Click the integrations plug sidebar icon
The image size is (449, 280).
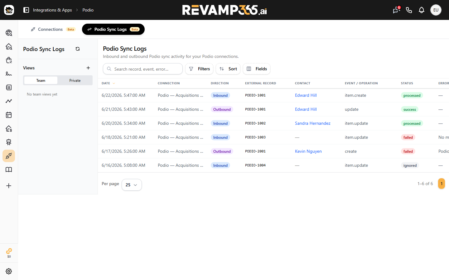[x=9, y=156]
